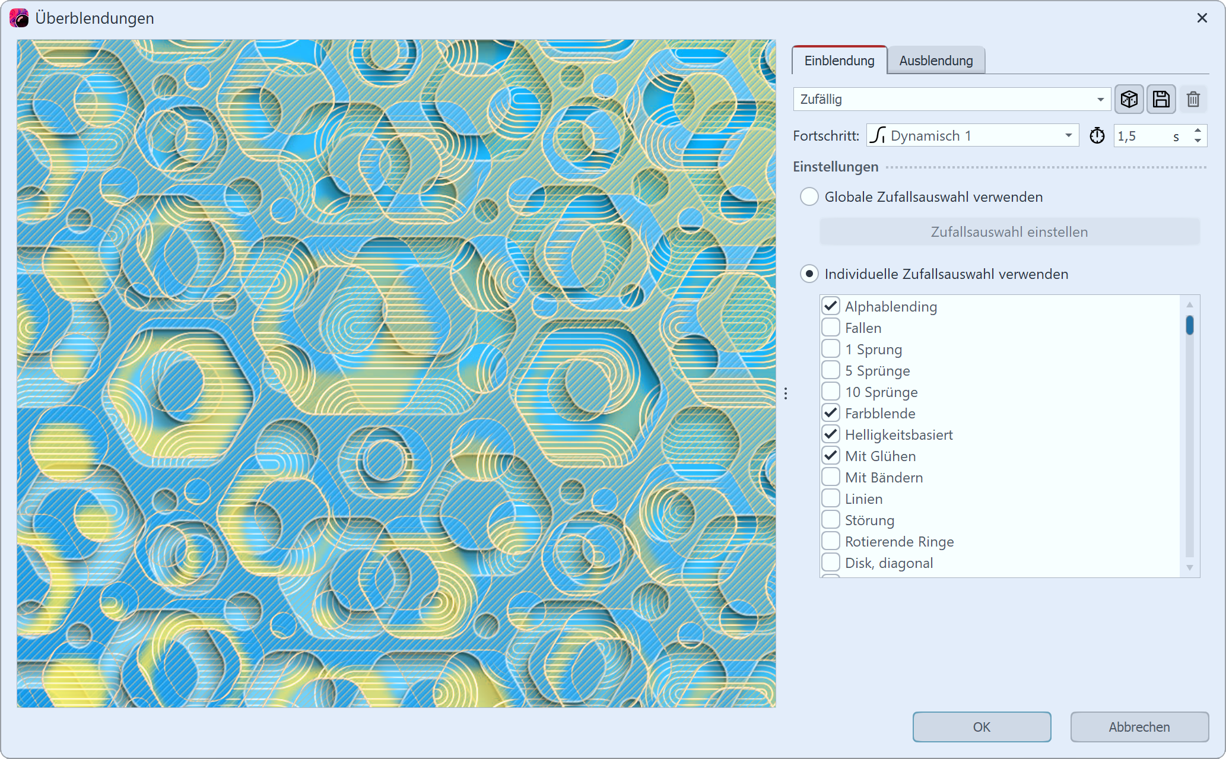Image resolution: width=1226 pixels, height=759 pixels.
Task: Enable the Fallen checkbox
Action: pyautogui.click(x=831, y=328)
